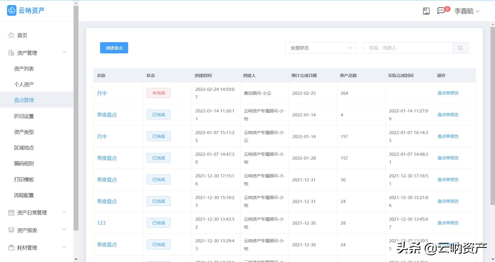Select 折旧设置 menu item
The image size is (495, 262).
[24, 116]
